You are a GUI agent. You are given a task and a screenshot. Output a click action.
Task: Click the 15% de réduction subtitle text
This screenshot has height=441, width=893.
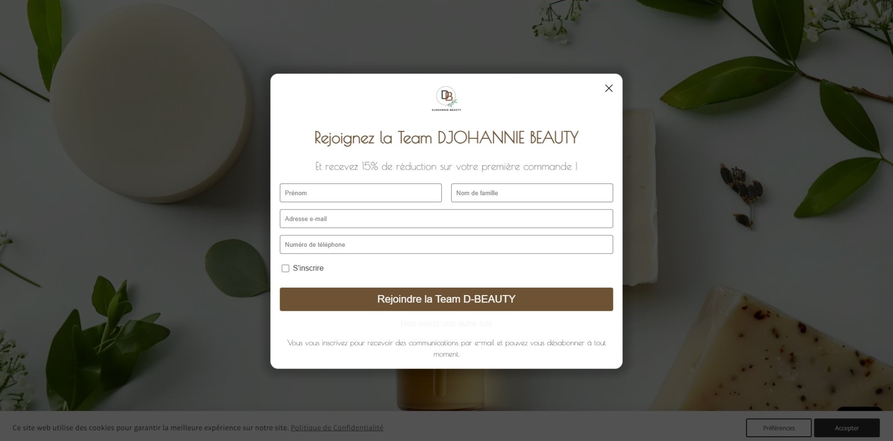[x=446, y=166]
